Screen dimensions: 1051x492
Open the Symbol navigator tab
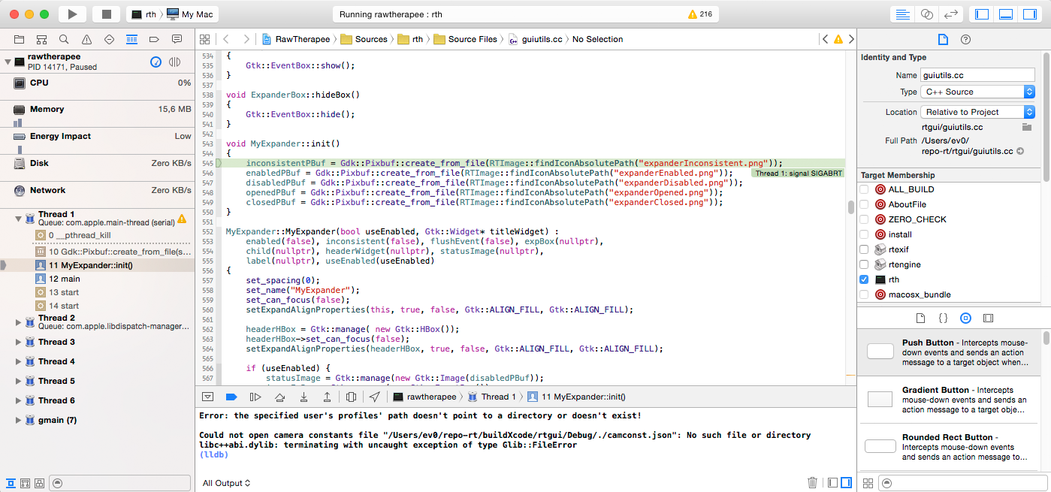pos(41,39)
